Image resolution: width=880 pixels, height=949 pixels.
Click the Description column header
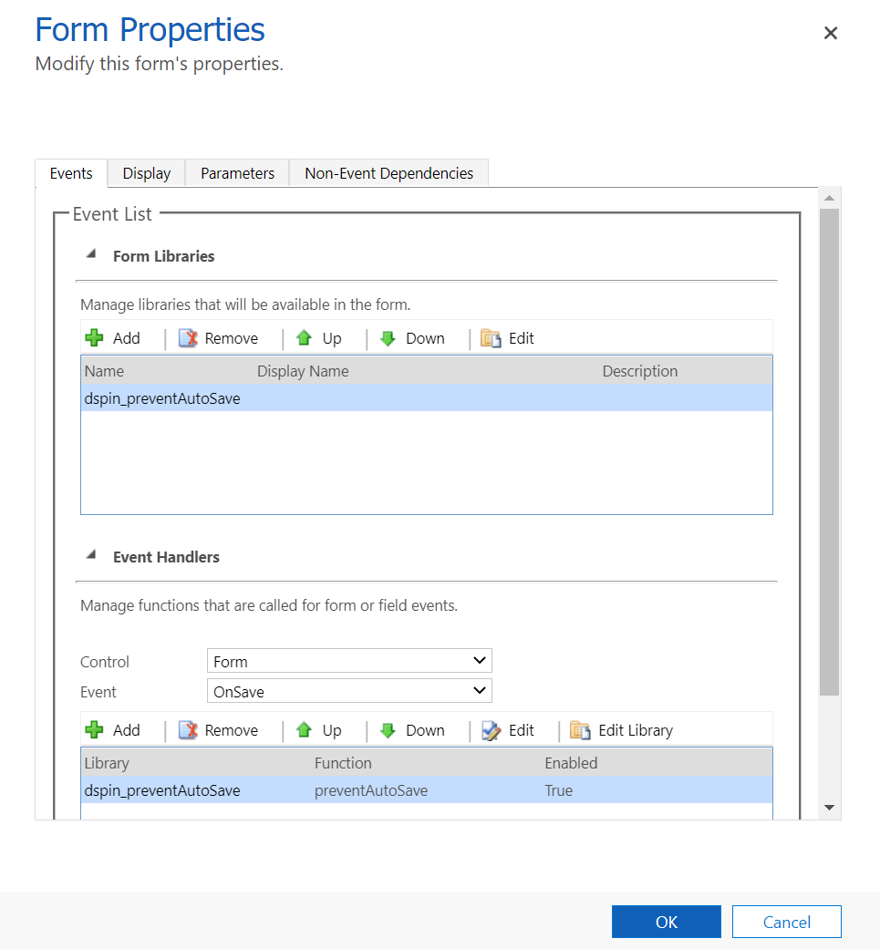(640, 371)
